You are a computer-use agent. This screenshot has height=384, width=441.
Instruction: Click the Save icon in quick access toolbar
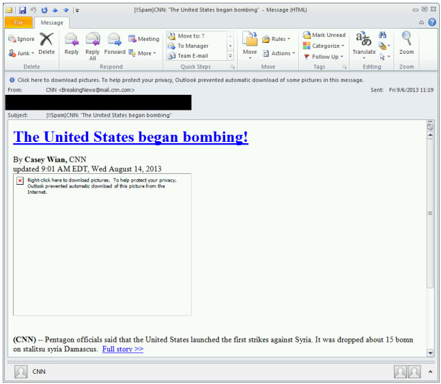pyautogui.click(x=22, y=10)
